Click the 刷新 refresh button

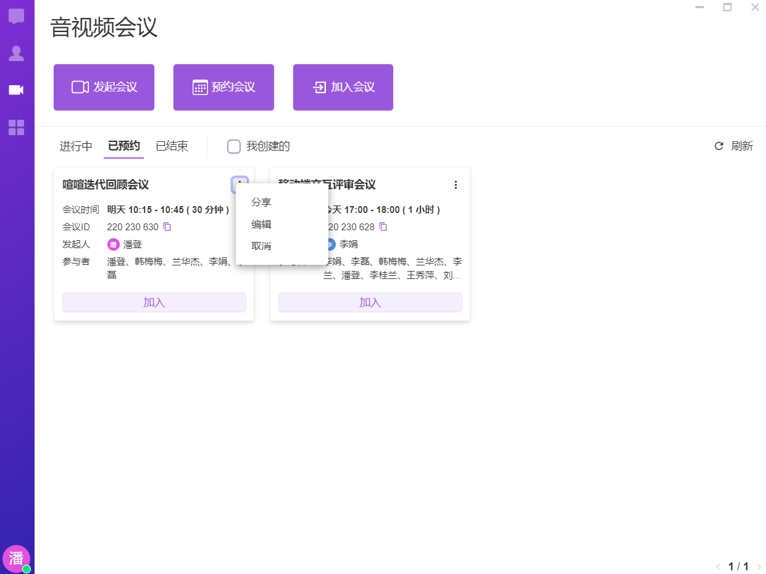(734, 146)
